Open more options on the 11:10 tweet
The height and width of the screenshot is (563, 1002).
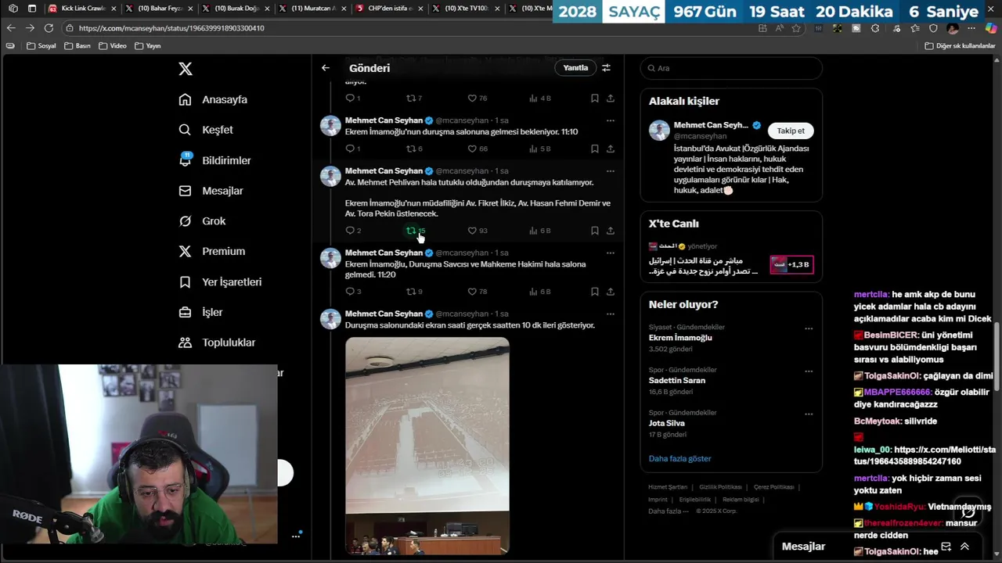pyautogui.click(x=611, y=120)
